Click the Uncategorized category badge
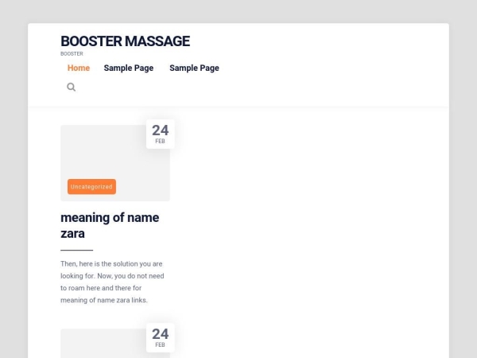477x358 pixels. (x=91, y=187)
